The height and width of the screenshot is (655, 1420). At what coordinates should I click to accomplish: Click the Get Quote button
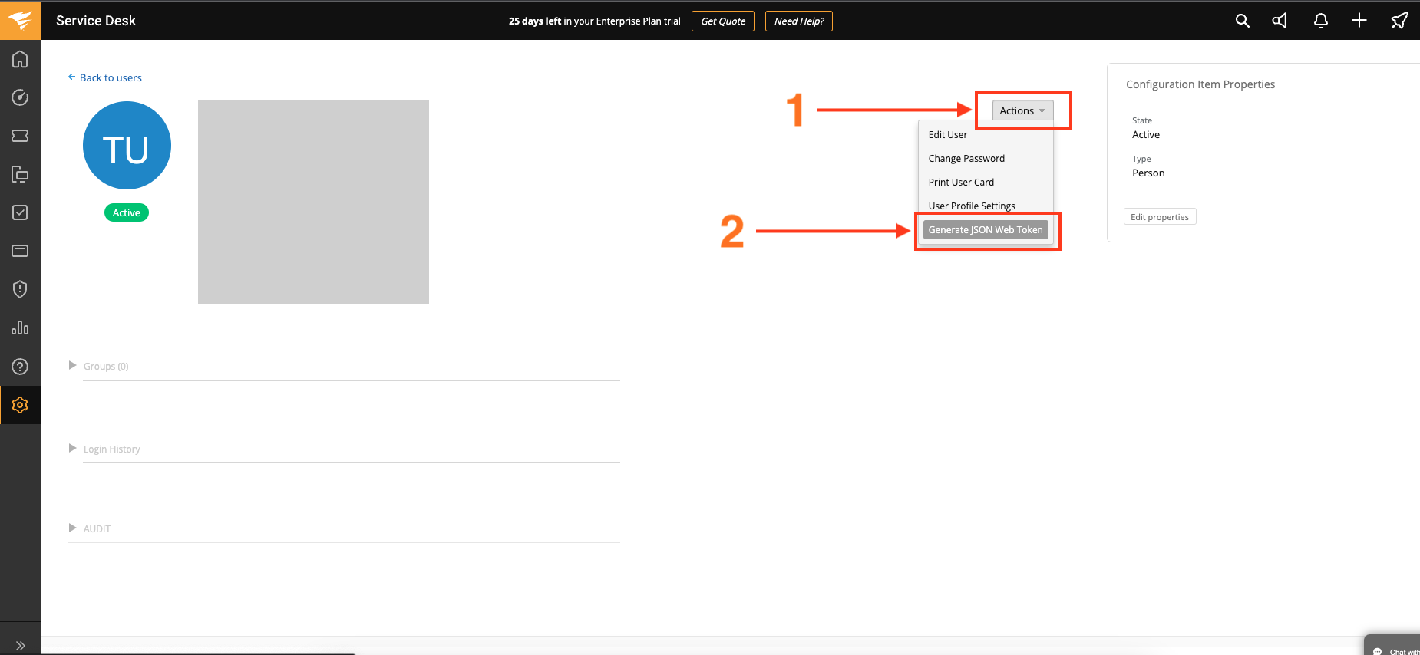click(x=723, y=21)
